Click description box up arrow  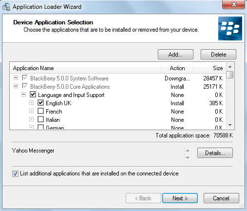(188, 151)
